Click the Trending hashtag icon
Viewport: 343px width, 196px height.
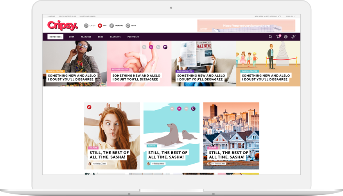point(111,25)
